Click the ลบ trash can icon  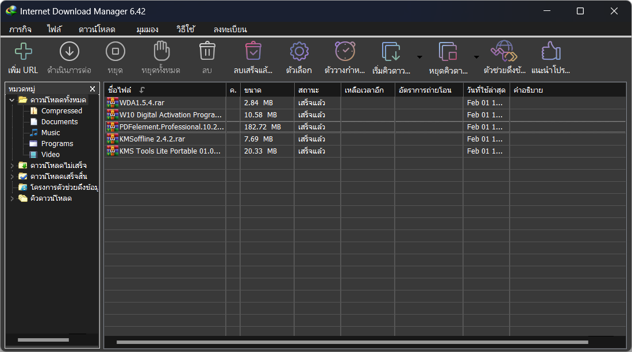click(207, 51)
